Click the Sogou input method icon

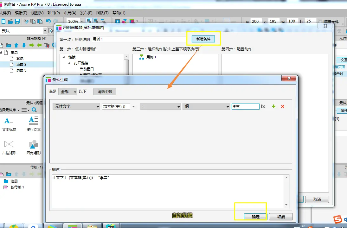click(337, 219)
